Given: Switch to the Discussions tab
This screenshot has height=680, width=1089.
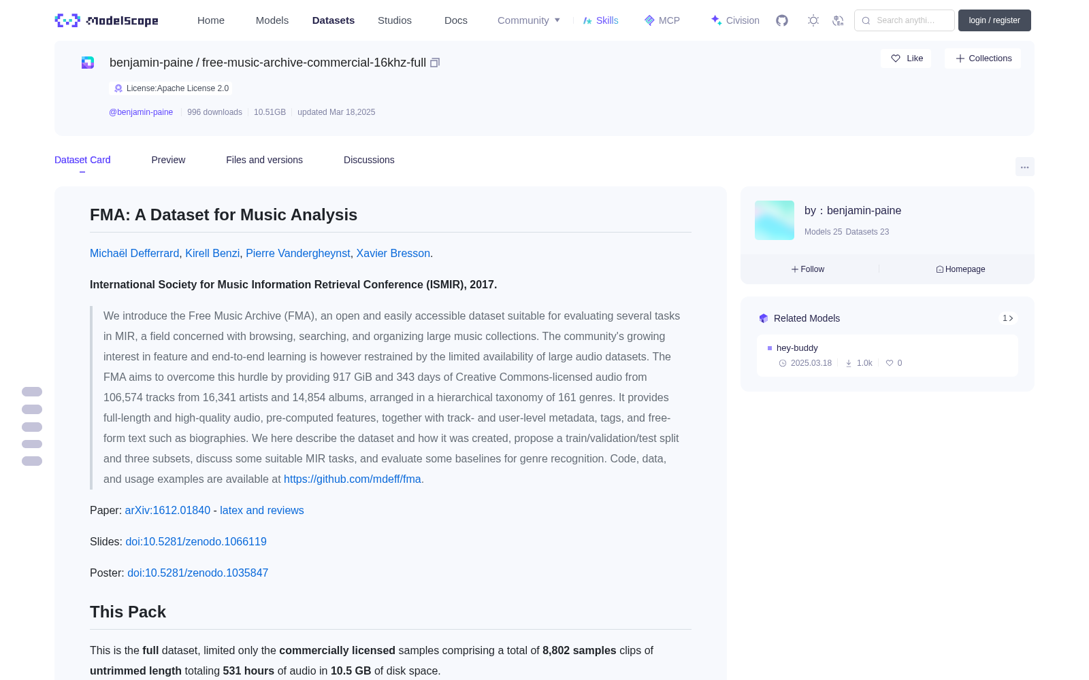Looking at the screenshot, I should 369,160.
